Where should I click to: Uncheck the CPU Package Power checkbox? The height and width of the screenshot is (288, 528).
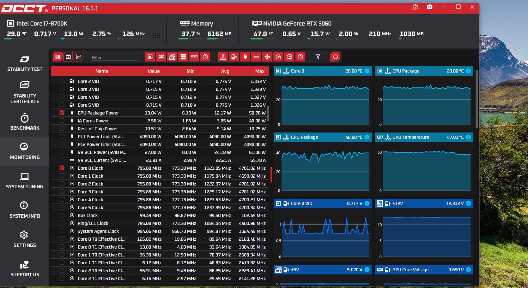click(x=62, y=113)
